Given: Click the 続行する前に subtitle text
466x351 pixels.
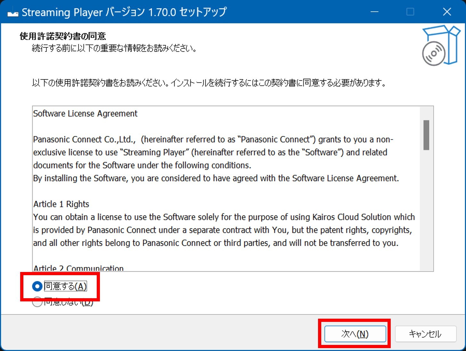Looking at the screenshot, I should [x=114, y=48].
